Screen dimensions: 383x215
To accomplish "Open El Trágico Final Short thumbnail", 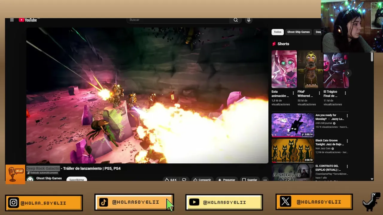I will (x=336, y=69).
